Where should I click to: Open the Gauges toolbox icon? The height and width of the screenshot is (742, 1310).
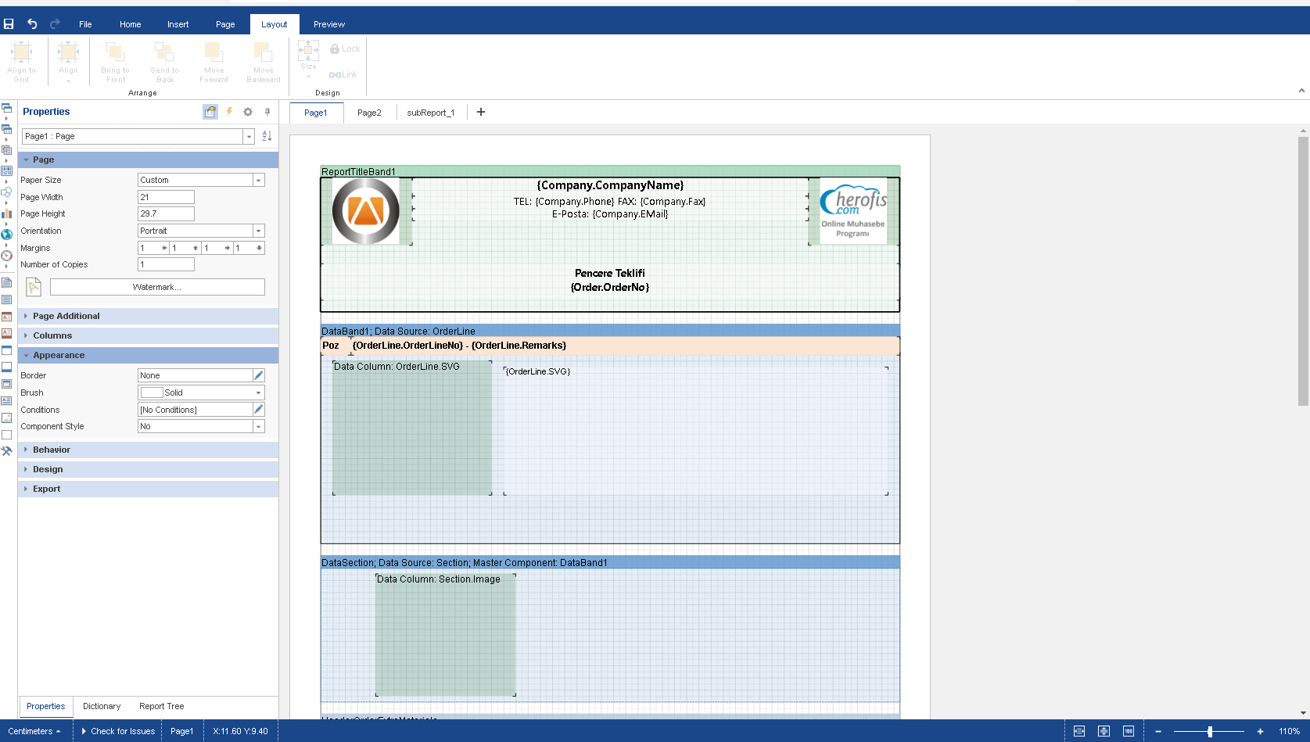(x=6, y=255)
